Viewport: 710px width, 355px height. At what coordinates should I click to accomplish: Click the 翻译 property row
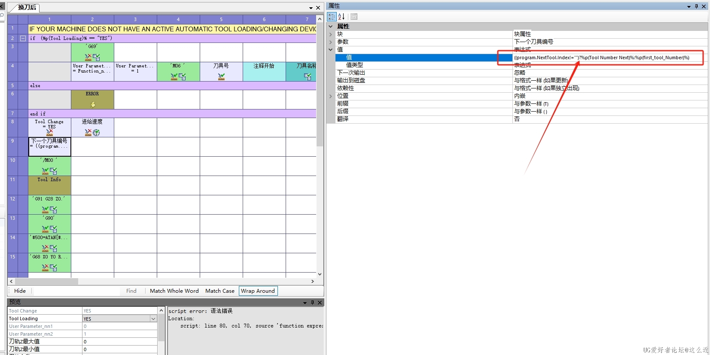tap(517, 119)
